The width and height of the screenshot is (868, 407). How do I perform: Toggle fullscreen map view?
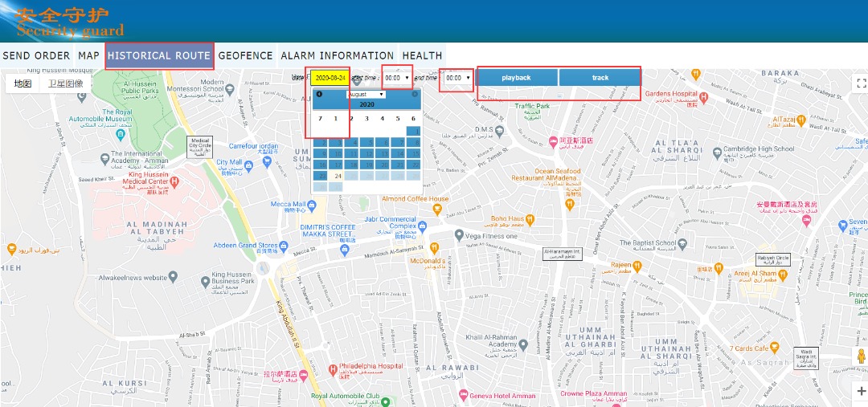click(x=861, y=83)
